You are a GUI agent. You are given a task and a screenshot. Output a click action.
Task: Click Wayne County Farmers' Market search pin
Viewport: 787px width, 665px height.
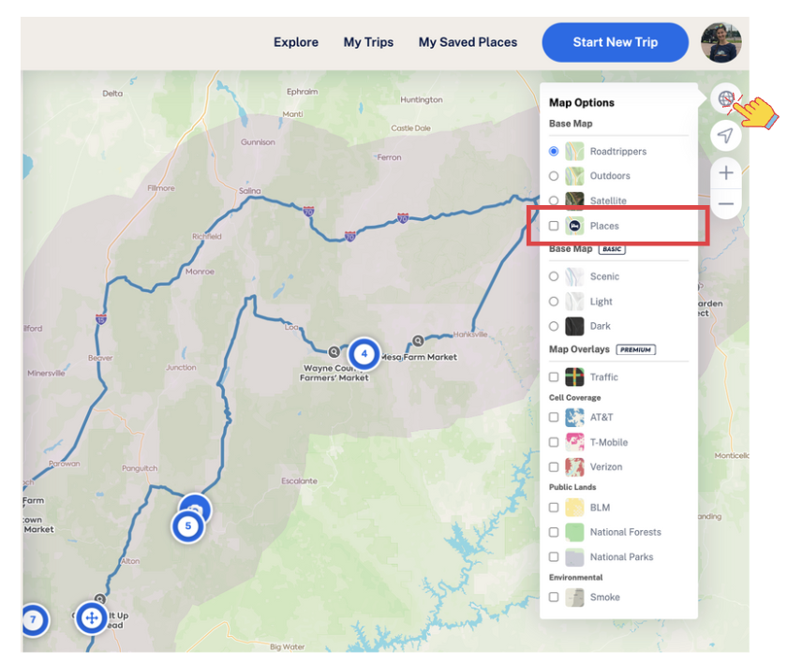(334, 352)
